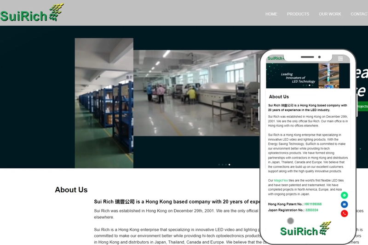The width and height of the screenshot is (368, 245).
Task: Tap the green WhatsApp chat icon
Action: (x=344, y=195)
